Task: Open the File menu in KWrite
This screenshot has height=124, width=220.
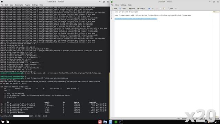Action: [x=112, y=5]
